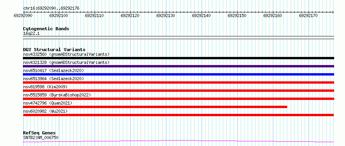Click ruler start position 69292090
Screen dimensions: 345x146
pos(23,15)
